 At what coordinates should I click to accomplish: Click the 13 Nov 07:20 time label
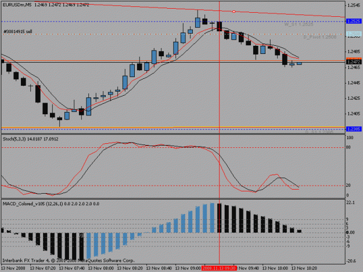click(43, 269)
